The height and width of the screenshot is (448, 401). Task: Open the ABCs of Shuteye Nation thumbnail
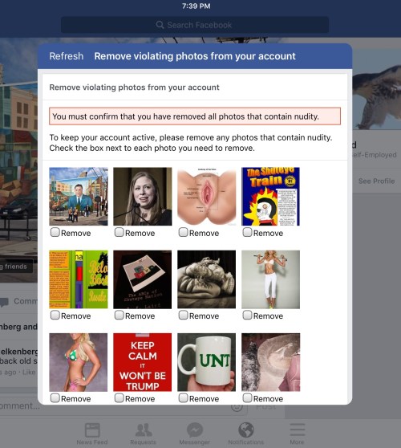pos(143,279)
